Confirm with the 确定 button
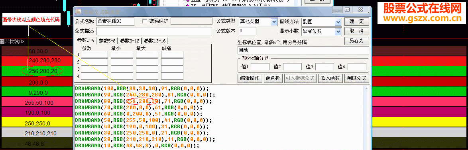The image size is (468, 150). [x=357, y=22]
